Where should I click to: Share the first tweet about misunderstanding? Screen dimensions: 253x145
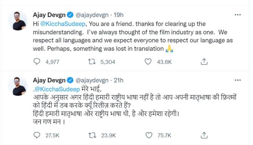204,62
